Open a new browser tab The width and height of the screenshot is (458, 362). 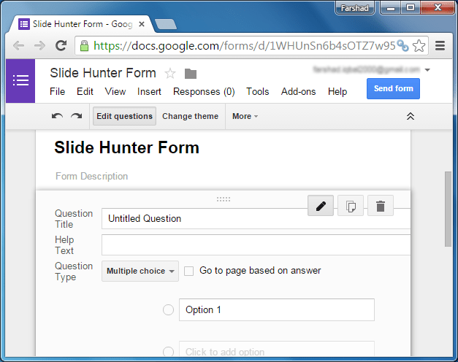[x=166, y=24]
